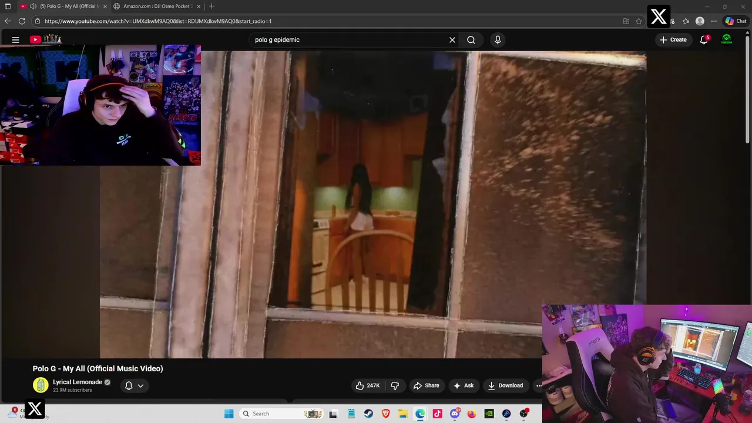Dislike the video with thumbs down
The width and height of the screenshot is (752, 423).
pos(395,385)
